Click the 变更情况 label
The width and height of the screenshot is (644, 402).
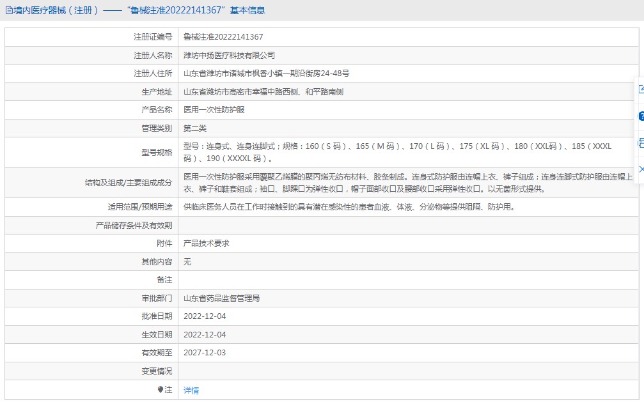[x=157, y=371]
